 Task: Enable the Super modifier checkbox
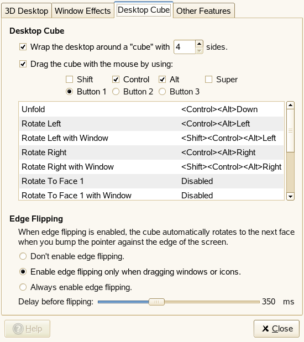208,80
